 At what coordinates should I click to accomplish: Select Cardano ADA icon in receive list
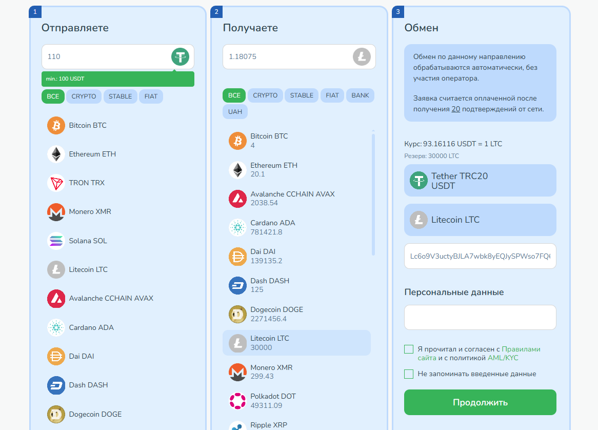pyautogui.click(x=237, y=227)
